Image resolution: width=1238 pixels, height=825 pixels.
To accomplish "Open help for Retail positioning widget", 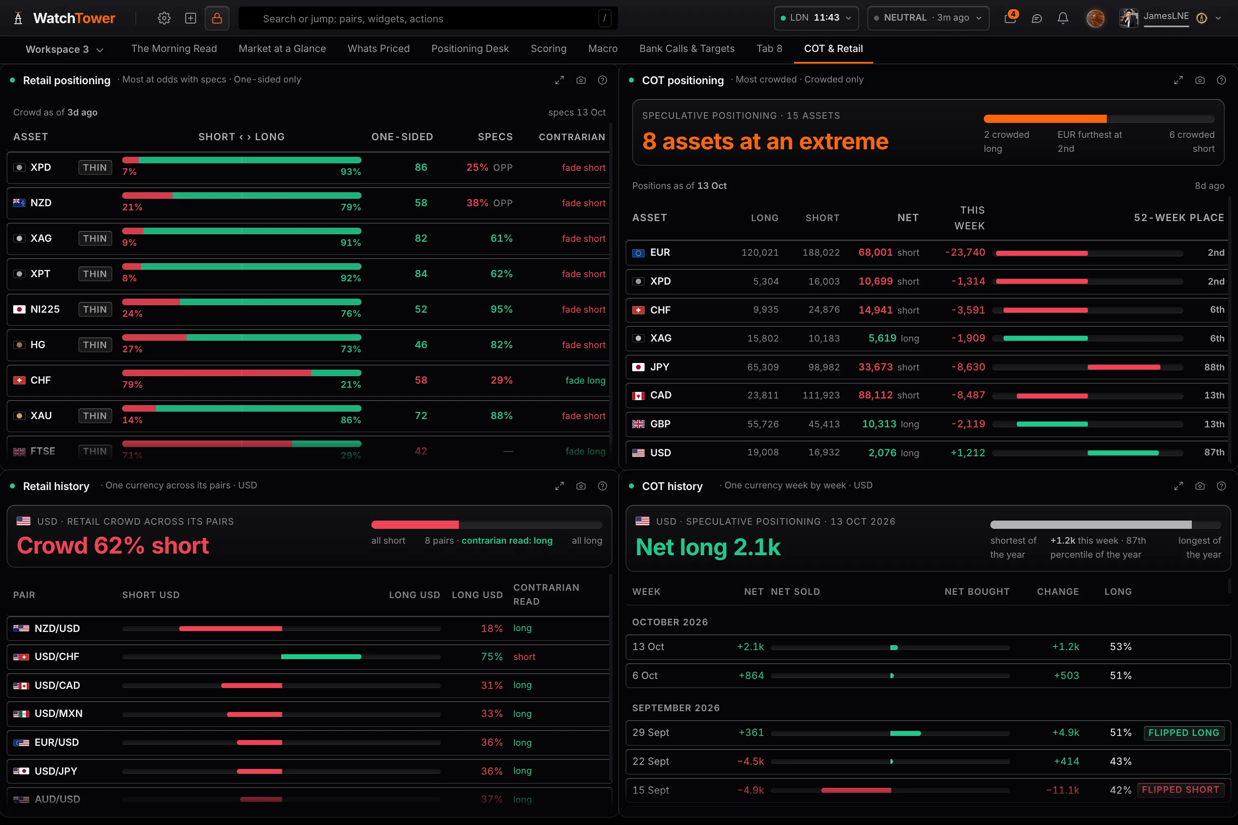I will point(602,80).
